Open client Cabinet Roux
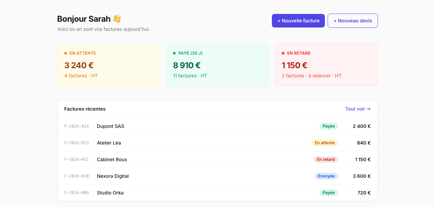The height and width of the screenshot is (207, 435). pyautogui.click(x=112, y=159)
